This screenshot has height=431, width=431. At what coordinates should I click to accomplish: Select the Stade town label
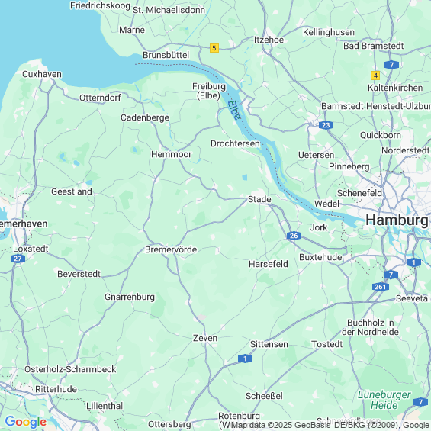click(259, 199)
